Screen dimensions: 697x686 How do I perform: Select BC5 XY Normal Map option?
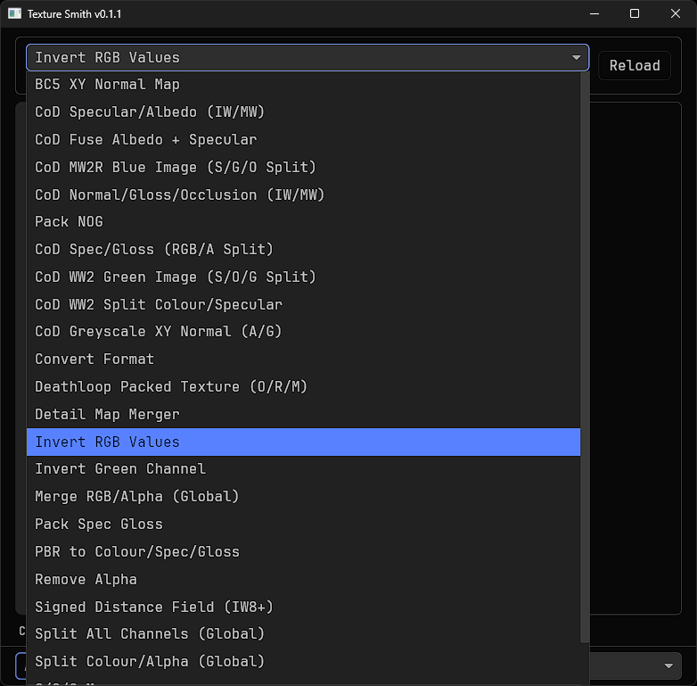(304, 85)
